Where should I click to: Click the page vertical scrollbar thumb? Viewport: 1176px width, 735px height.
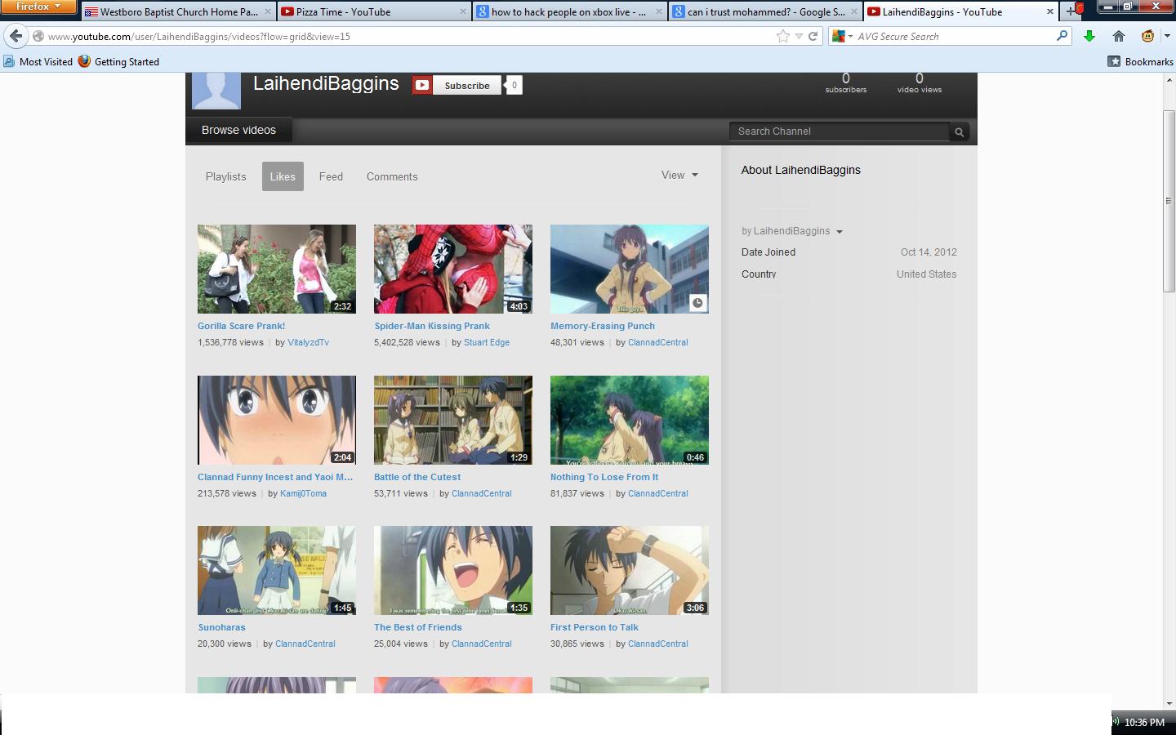1169,200
